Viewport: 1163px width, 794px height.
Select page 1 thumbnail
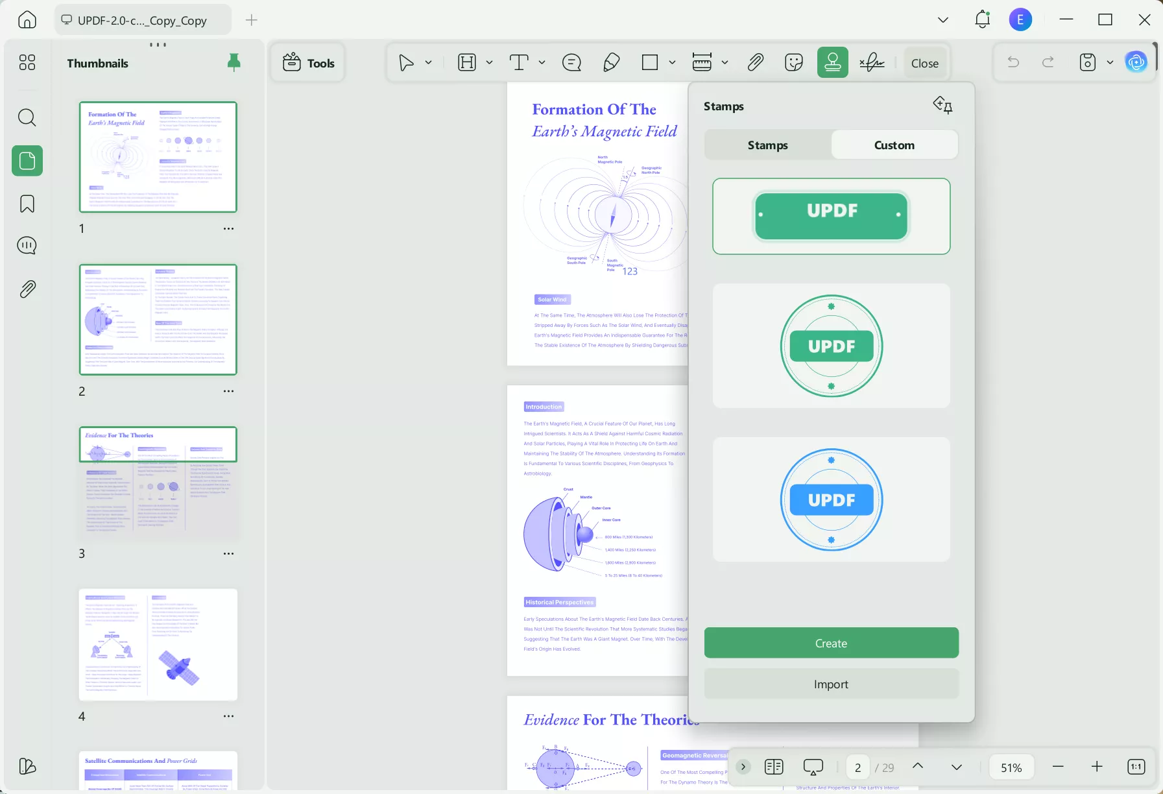pos(158,157)
